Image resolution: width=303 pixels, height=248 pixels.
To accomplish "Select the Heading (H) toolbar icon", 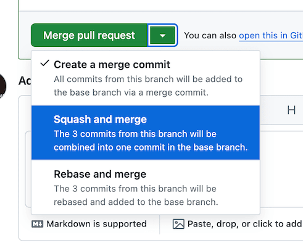I will [291, 110].
